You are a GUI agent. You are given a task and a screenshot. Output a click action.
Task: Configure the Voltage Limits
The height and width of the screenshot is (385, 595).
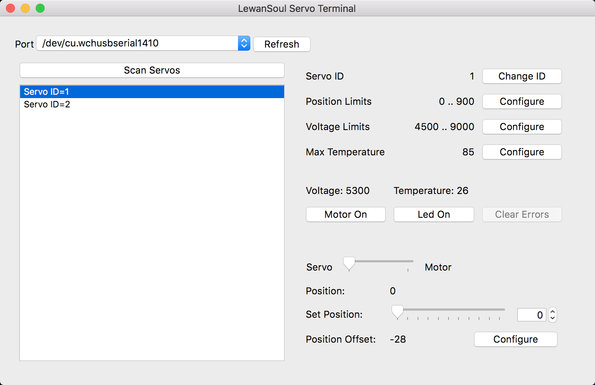[x=522, y=127]
